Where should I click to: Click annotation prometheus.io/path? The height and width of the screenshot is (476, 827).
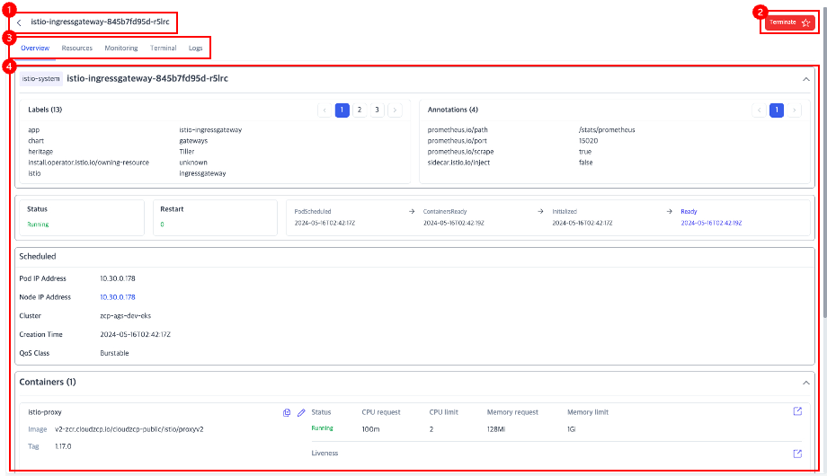458,129
